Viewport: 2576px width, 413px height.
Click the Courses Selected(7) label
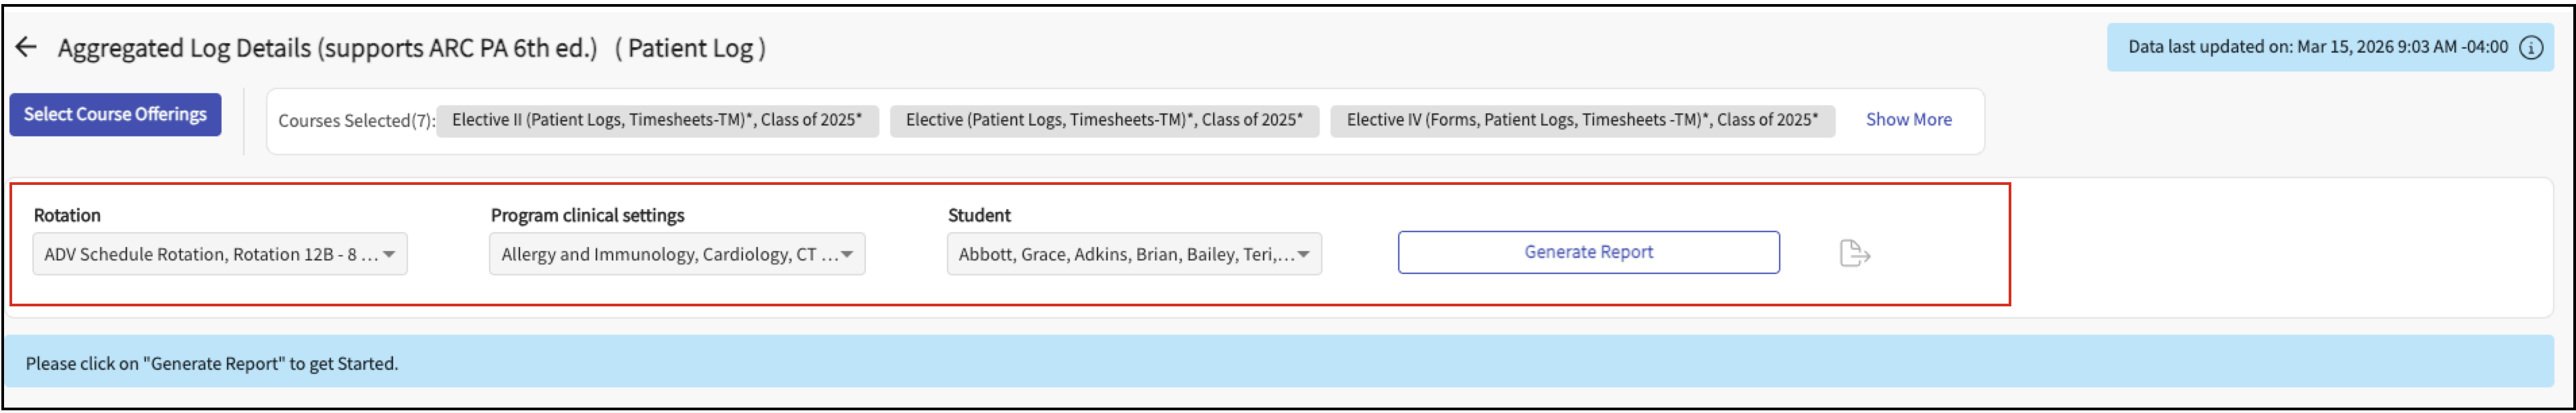[356, 121]
